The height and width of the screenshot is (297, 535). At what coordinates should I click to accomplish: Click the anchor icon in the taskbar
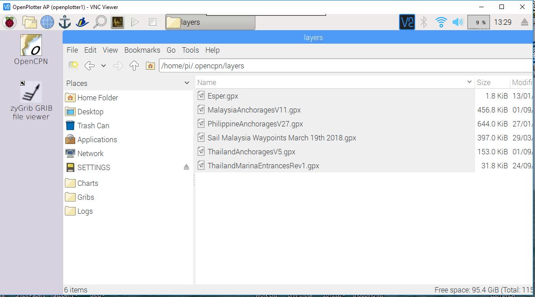64,22
